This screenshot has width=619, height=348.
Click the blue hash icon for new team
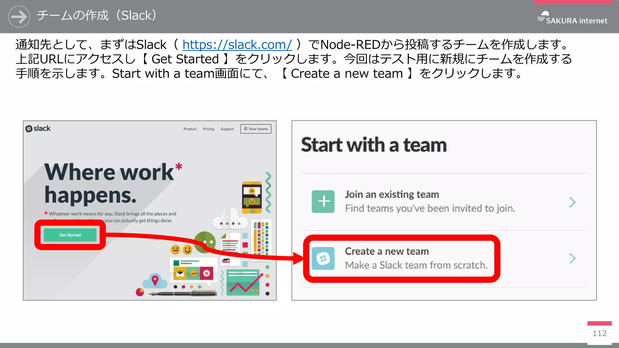click(323, 258)
